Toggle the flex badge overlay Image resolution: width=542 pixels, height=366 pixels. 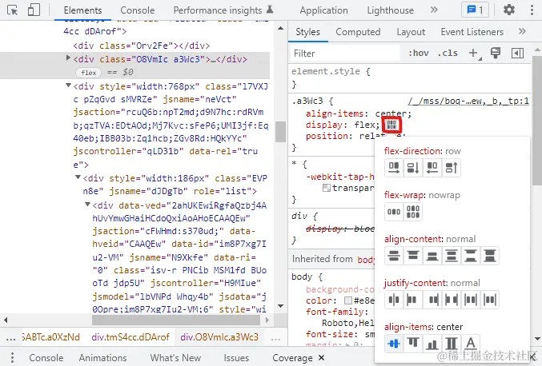click(x=89, y=73)
